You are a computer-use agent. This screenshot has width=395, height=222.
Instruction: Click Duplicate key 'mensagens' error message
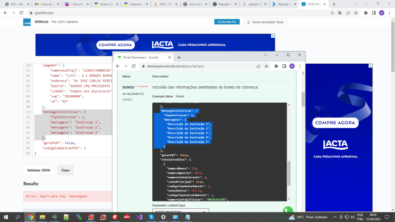(58, 196)
